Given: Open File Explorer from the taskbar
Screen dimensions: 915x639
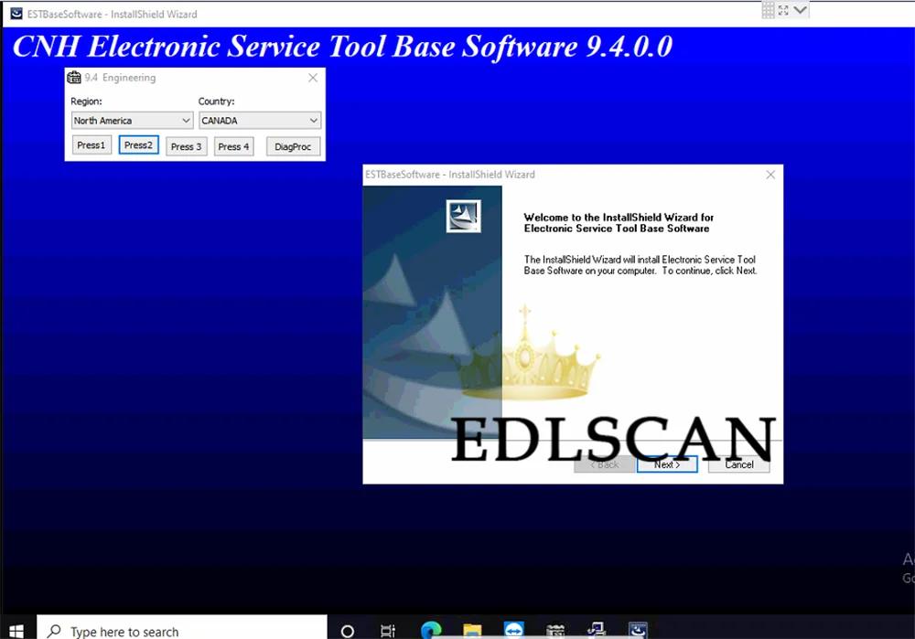Looking at the screenshot, I should (472, 631).
